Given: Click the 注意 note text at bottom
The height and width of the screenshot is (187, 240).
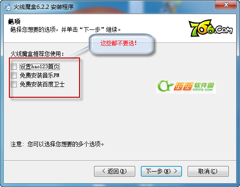Looking at the screenshot, I should (x=57, y=144).
